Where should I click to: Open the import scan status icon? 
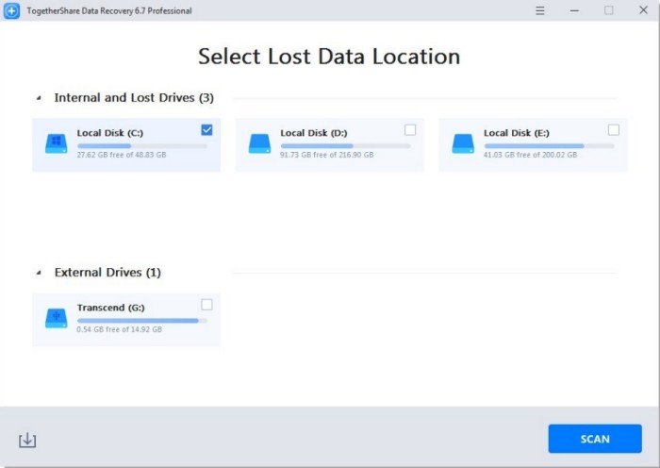[27, 440]
